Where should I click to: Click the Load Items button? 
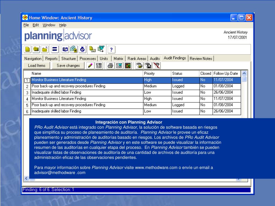point(37,65)
